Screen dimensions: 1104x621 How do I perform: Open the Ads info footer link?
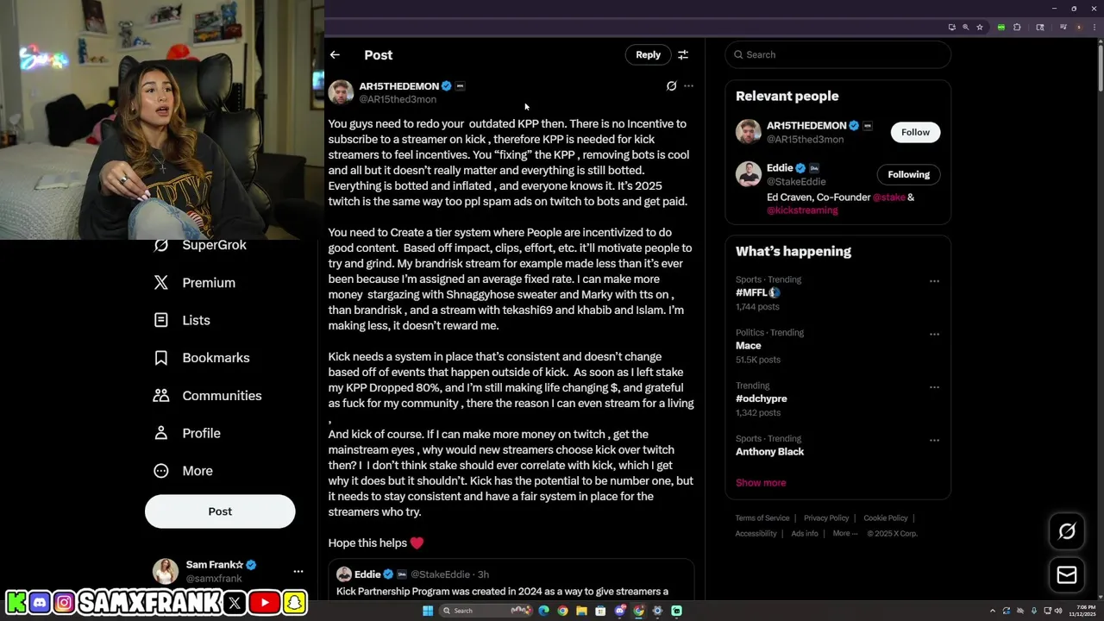[805, 534]
